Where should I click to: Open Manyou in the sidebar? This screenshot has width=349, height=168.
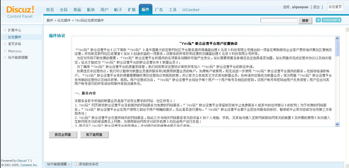(15, 51)
